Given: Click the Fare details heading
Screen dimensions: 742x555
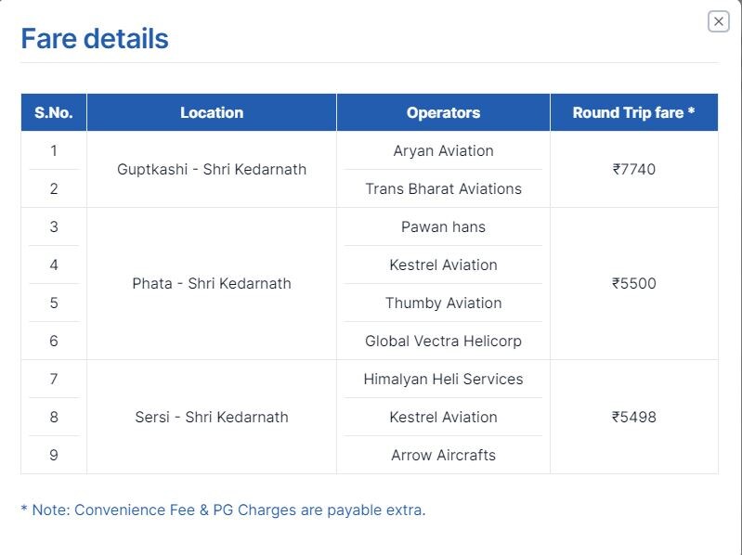Looking at the screenshot, I should point(95,39).
